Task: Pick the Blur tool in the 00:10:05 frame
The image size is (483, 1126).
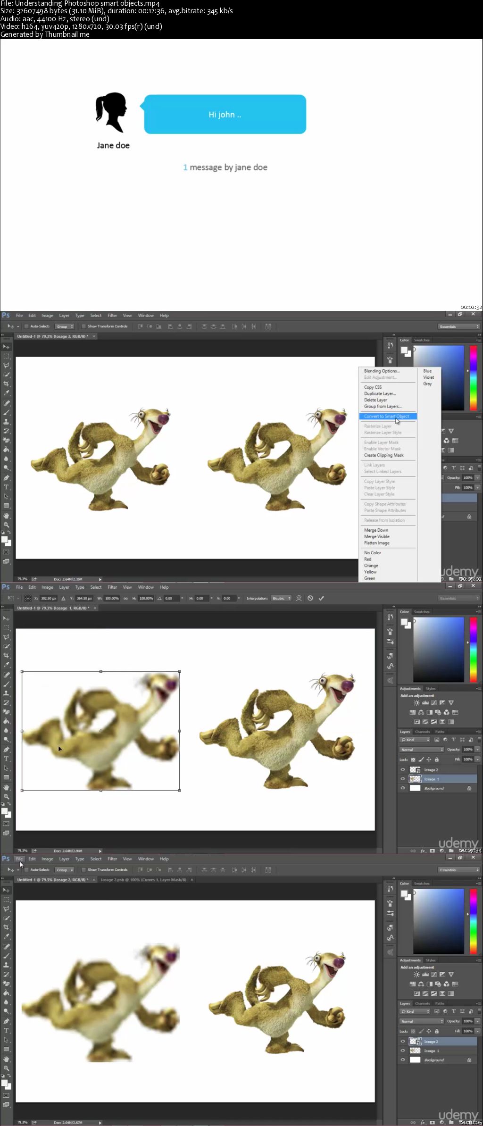Action: pyautogui.click(x=7, y=1002)
